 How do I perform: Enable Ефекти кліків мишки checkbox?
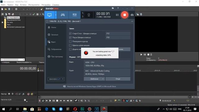click(x=70, y=45)
